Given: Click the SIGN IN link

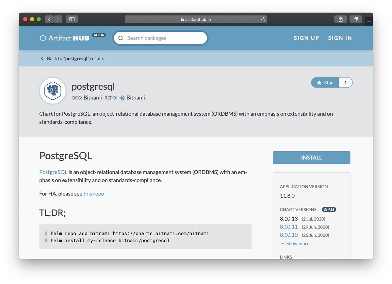Looking at the screenshot, I should pyautogui.click(x=340, y=38).
